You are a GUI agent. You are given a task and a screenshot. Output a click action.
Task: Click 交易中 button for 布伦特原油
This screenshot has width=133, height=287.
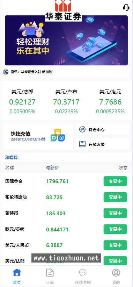coord(115,197)
